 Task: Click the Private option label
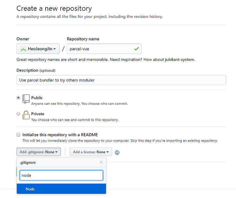click(x=38, y=114)
